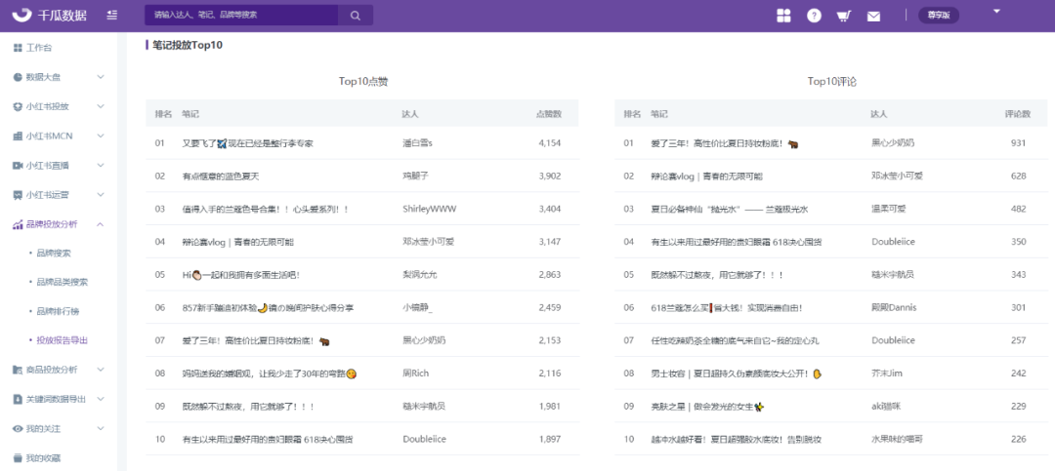Open the apps grid icon in header

click(783, 16)
